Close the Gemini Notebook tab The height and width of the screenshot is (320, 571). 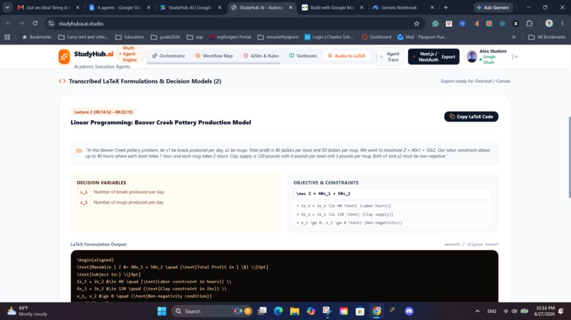432,7
